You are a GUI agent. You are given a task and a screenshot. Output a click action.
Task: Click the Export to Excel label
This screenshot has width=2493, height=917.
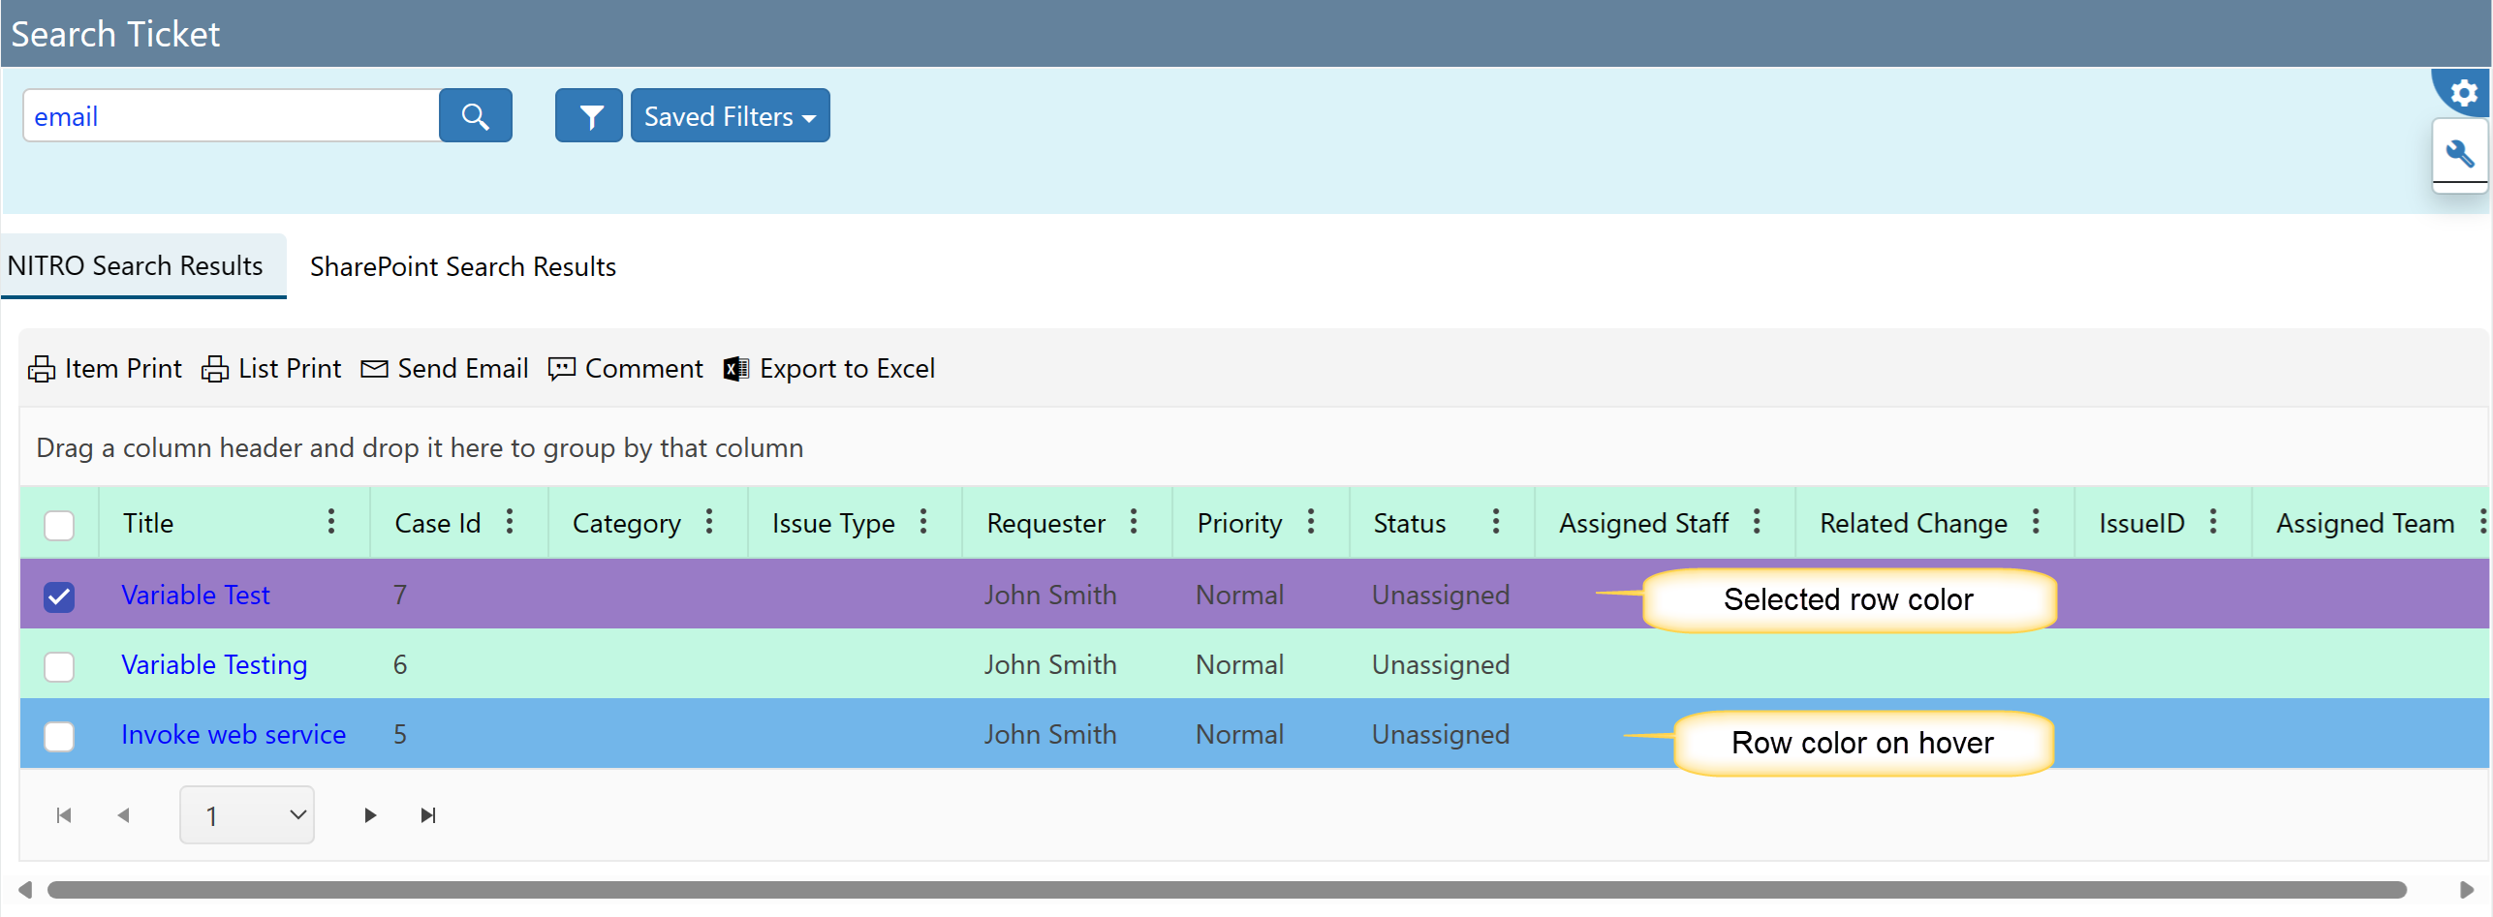(x=848, y=369)
